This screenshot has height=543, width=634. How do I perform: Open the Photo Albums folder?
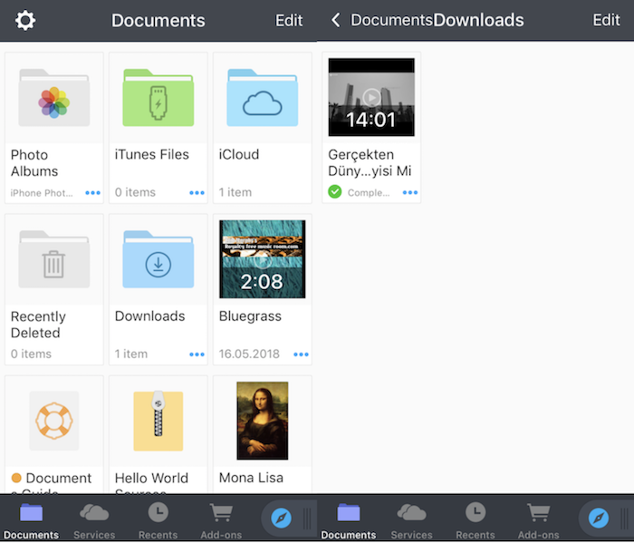(53, 98)
